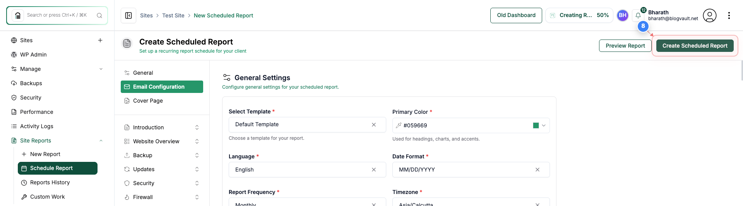
Task: Reorder handle for Updates section
Action: tap(197, 169)
